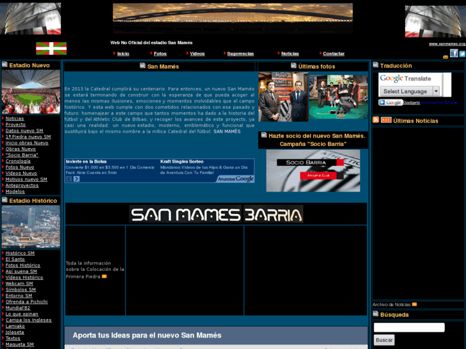Viewport: 466px width, 349px height.
Task: Open Obras Nuevo link
Action: point(21,149)
